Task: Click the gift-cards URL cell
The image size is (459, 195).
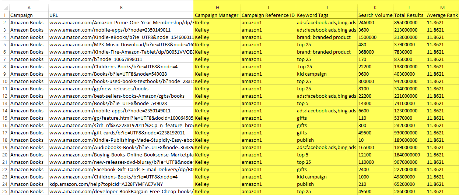Action: 121,133
